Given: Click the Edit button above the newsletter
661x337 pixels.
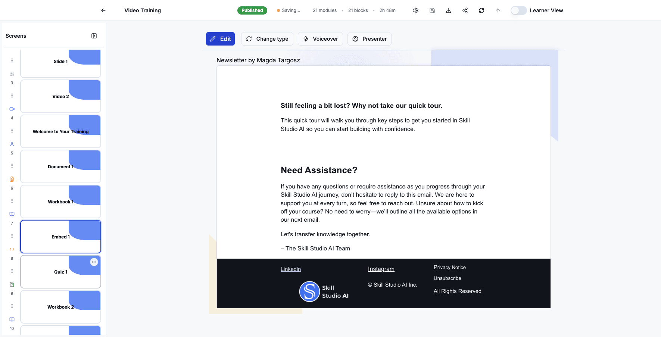Looking at the screenshot, I should pyautogui.click(x=220, y=39).
